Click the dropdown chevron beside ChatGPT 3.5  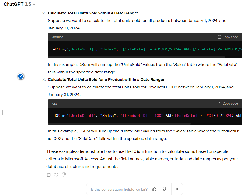34,4
